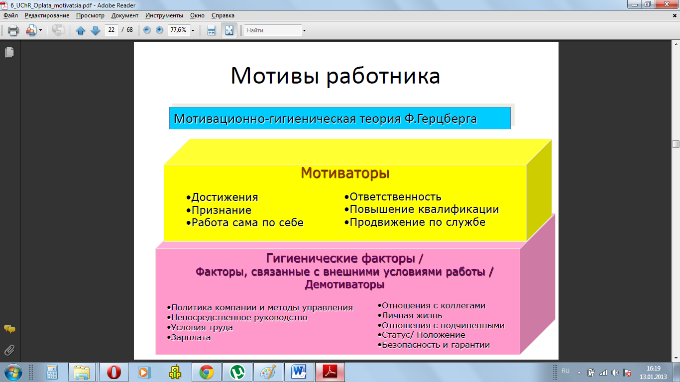Click the Windows Start button

pos(12,372)
